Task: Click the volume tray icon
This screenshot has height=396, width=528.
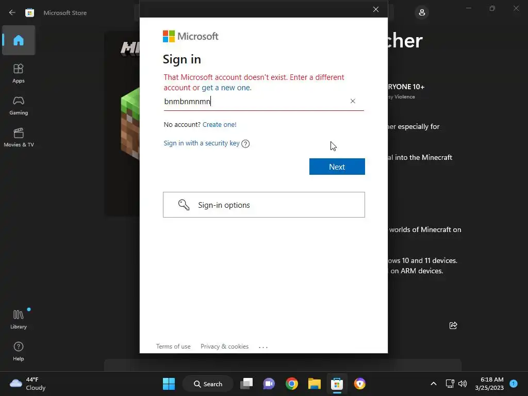Action: point(463,384)
